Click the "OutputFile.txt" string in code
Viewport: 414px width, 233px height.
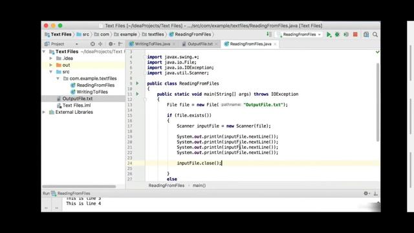click(x=263, y=105)
